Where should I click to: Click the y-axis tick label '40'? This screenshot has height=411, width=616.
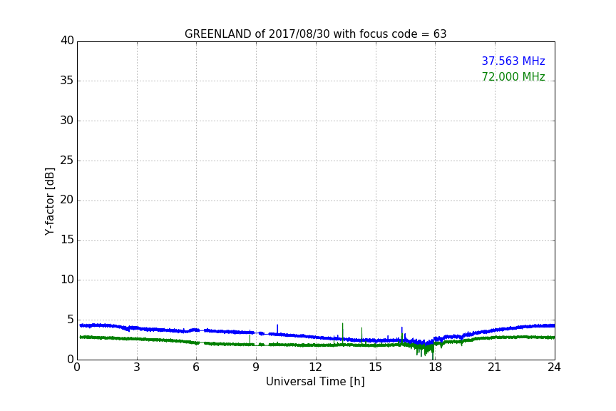(67, 41)
